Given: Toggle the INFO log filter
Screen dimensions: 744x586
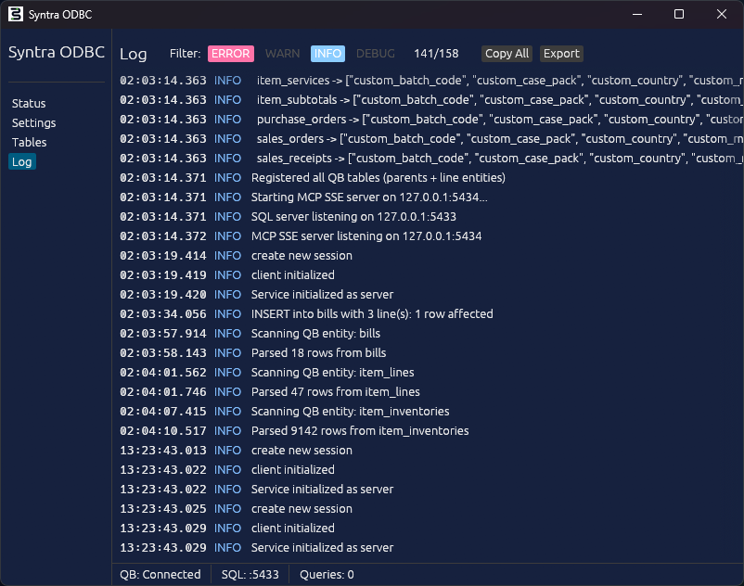Looking at the screenshot, I should click(x=327, y=54).
